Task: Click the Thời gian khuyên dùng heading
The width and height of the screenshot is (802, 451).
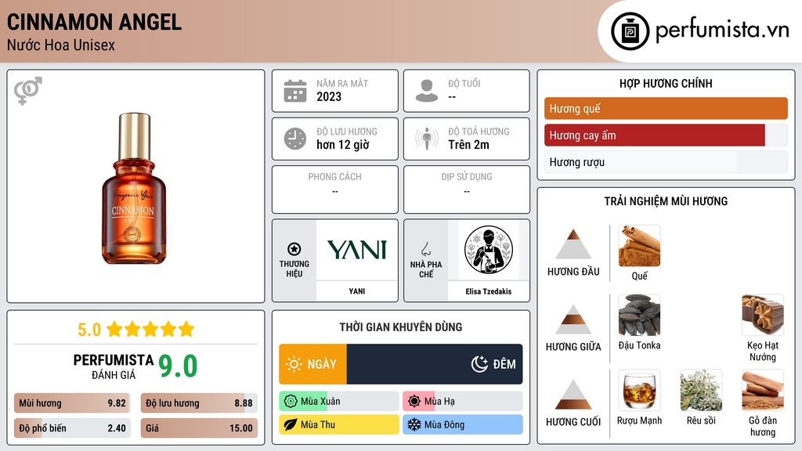Action: [401, 327]
